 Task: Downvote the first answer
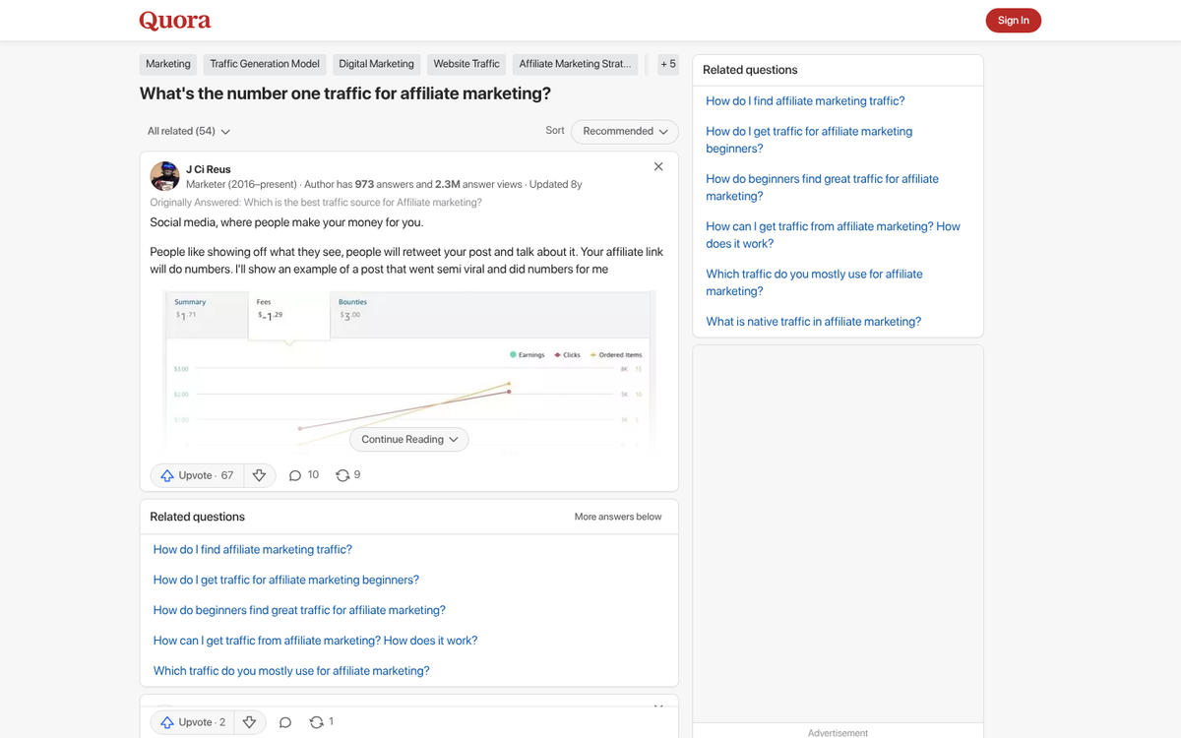pos(259,474)
